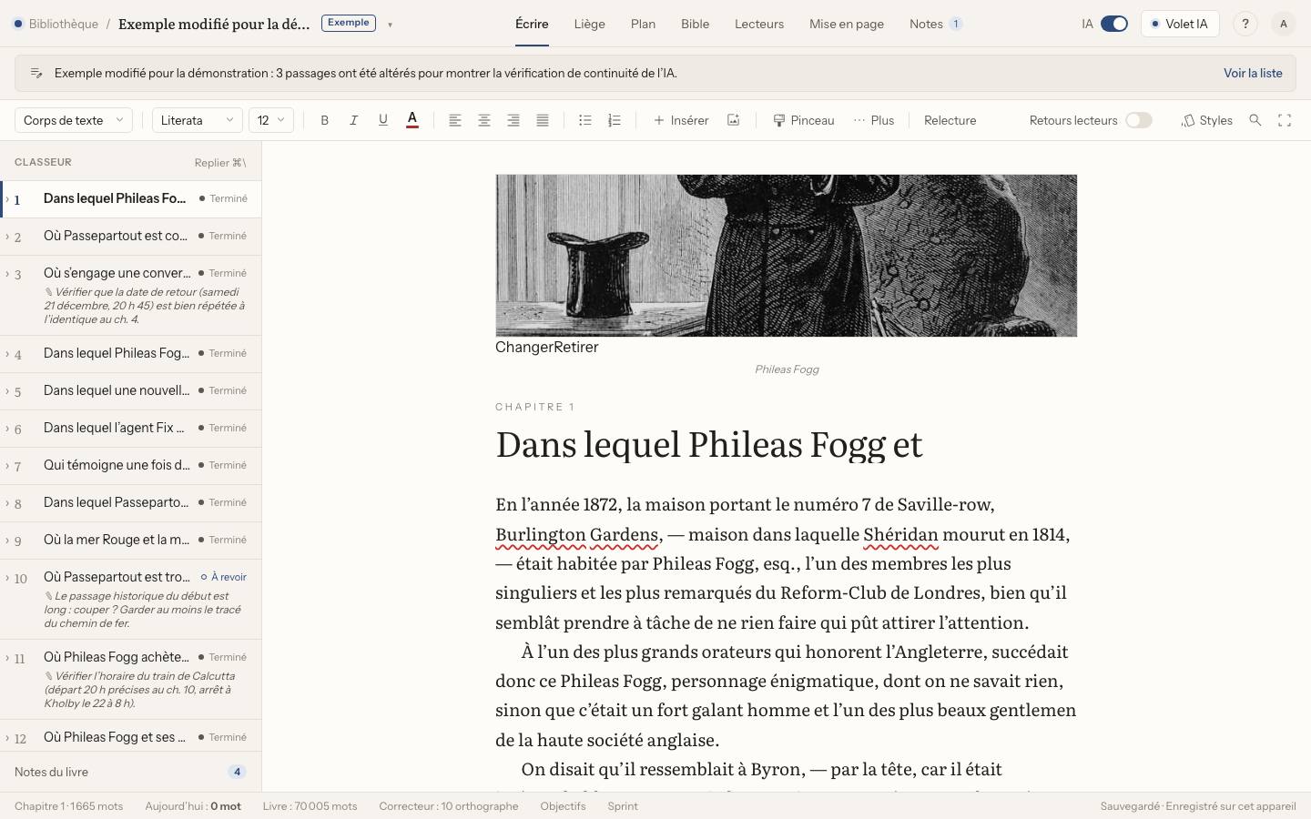Expand chapter 3 in the Classeur

(x=7, y=273)
